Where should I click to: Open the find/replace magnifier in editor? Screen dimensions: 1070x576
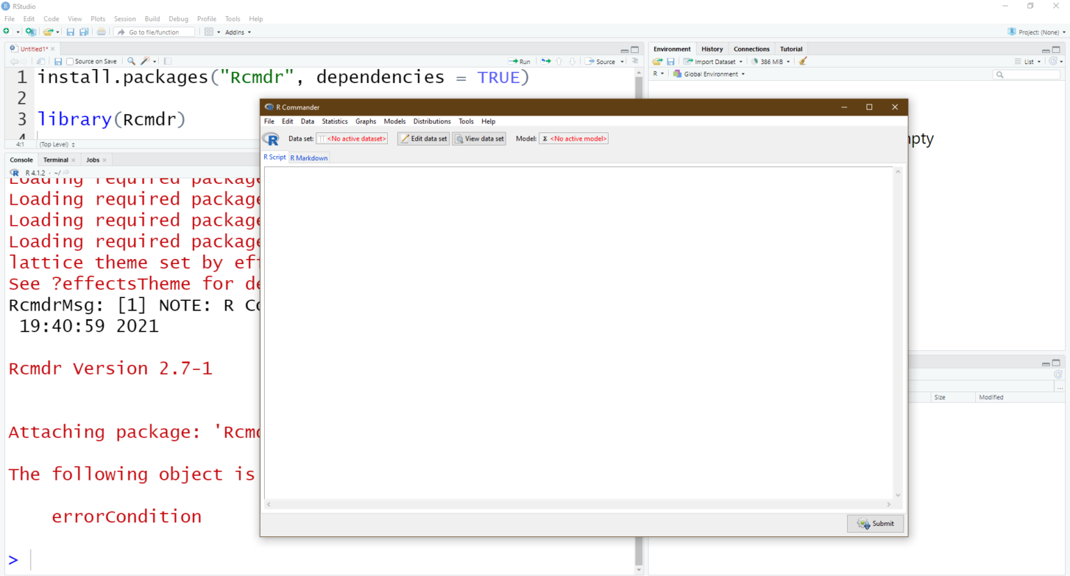(x=131, y=61)
